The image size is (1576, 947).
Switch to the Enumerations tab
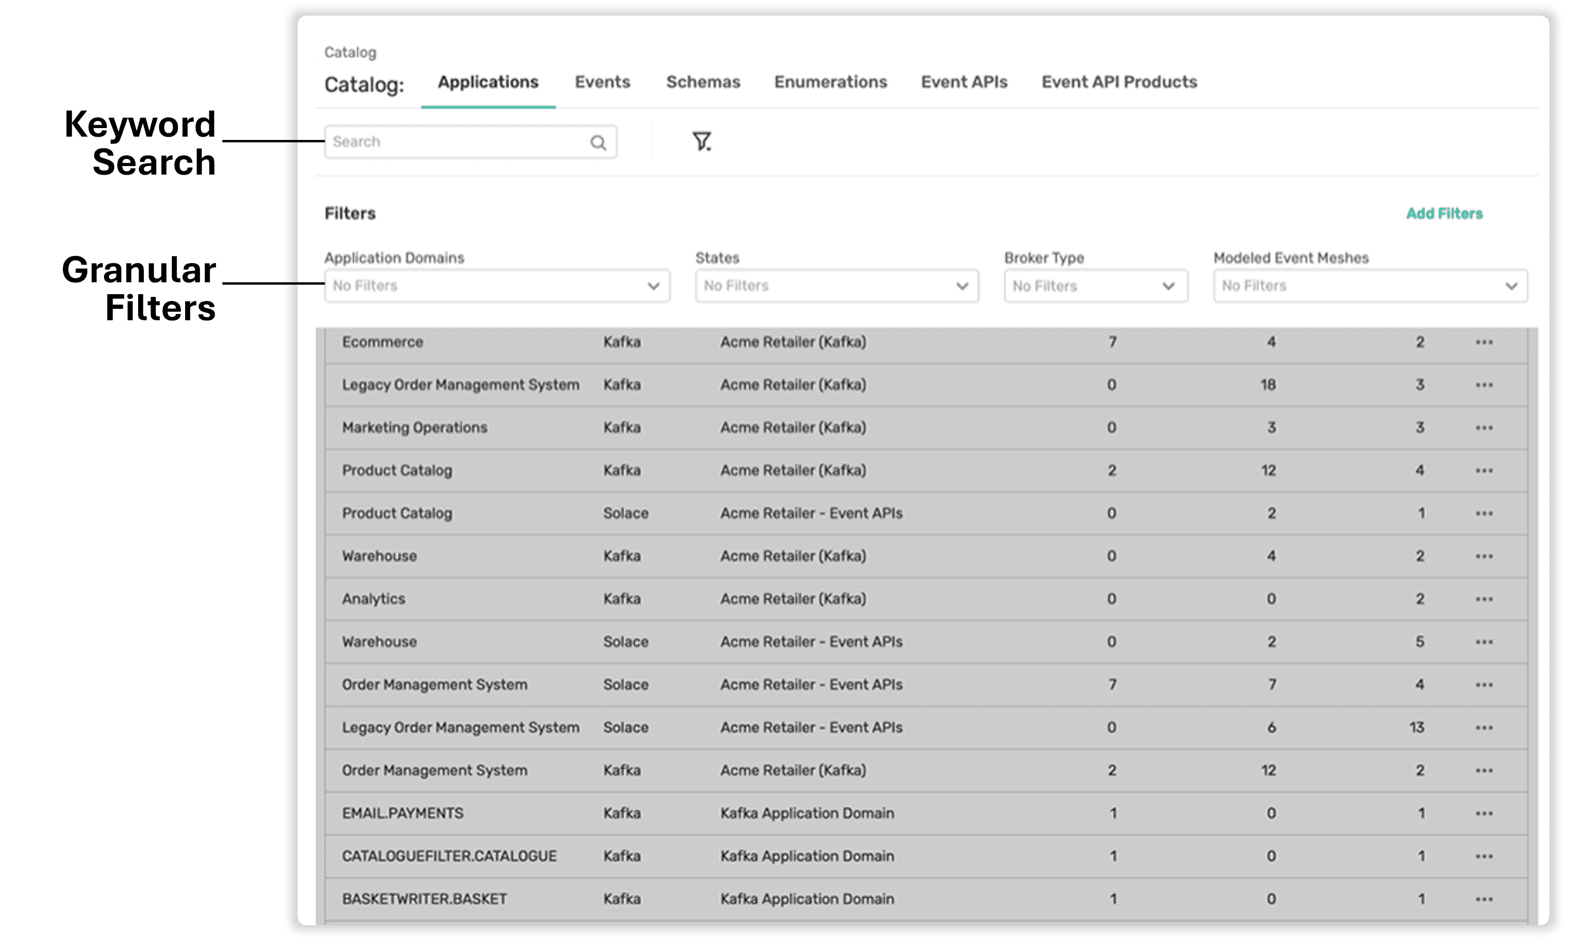tap(830, 83)
